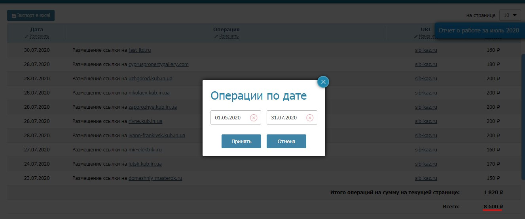Open sib-kaz.ru in the cypruspropertygallery.com row
Viewport: 525px width, 219px height.
click(x=426, y=64)
